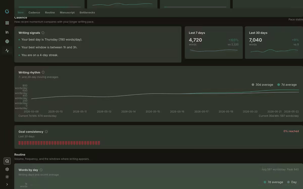Click the 'Avg 587 words/day Peak 840' text
This screenshot has height=189, width=303.
tap(280, 169)
